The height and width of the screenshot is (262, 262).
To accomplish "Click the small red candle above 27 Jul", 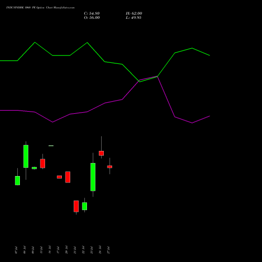I will (110, 167).
